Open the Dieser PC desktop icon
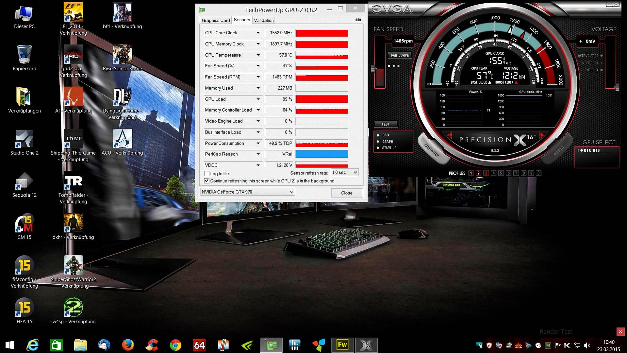Screen dimensions: 627x353 click(x=24, y=13)
